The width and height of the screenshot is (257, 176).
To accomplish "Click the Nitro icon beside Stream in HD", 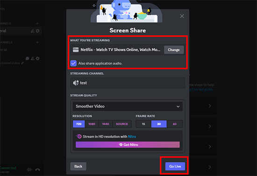I will (79, 136).
